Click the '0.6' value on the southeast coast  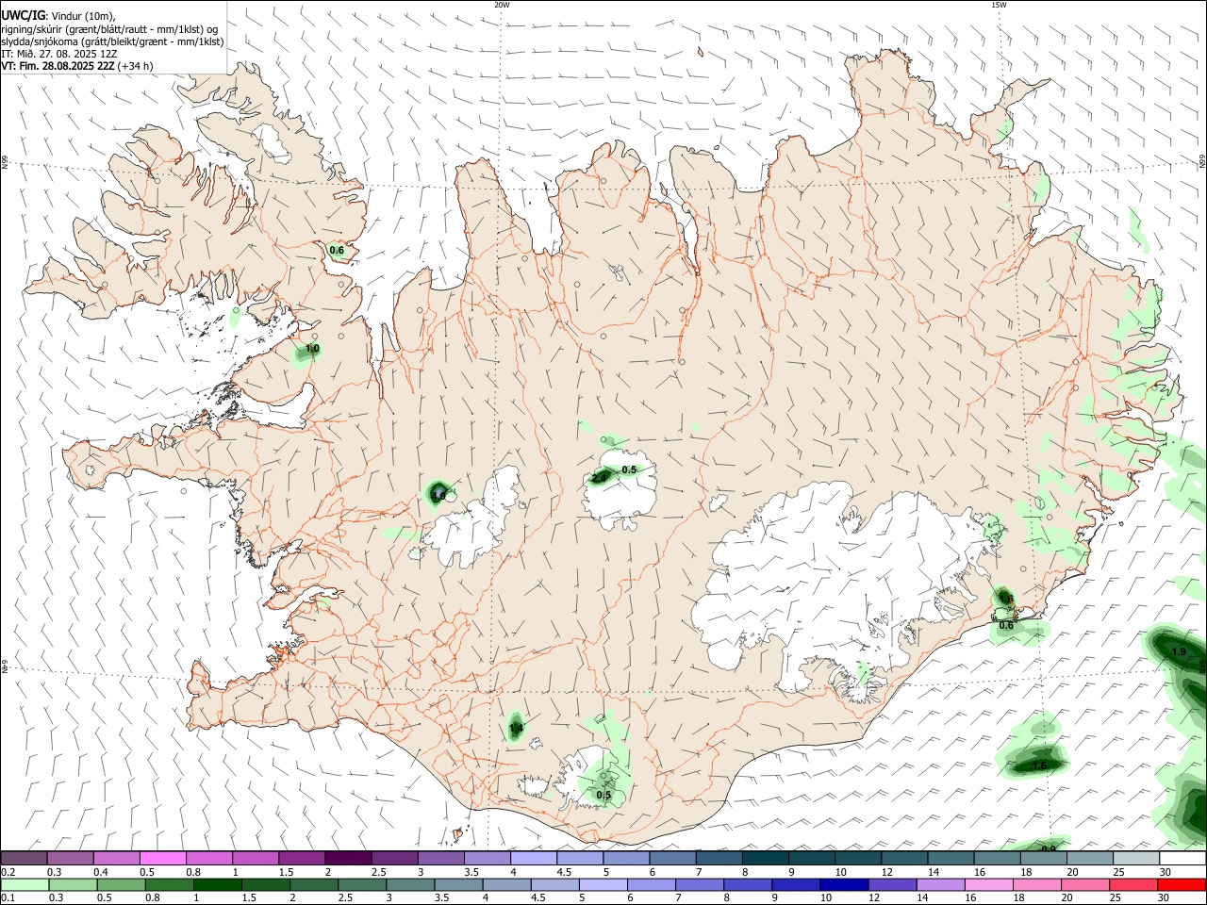pos(1006,625)
